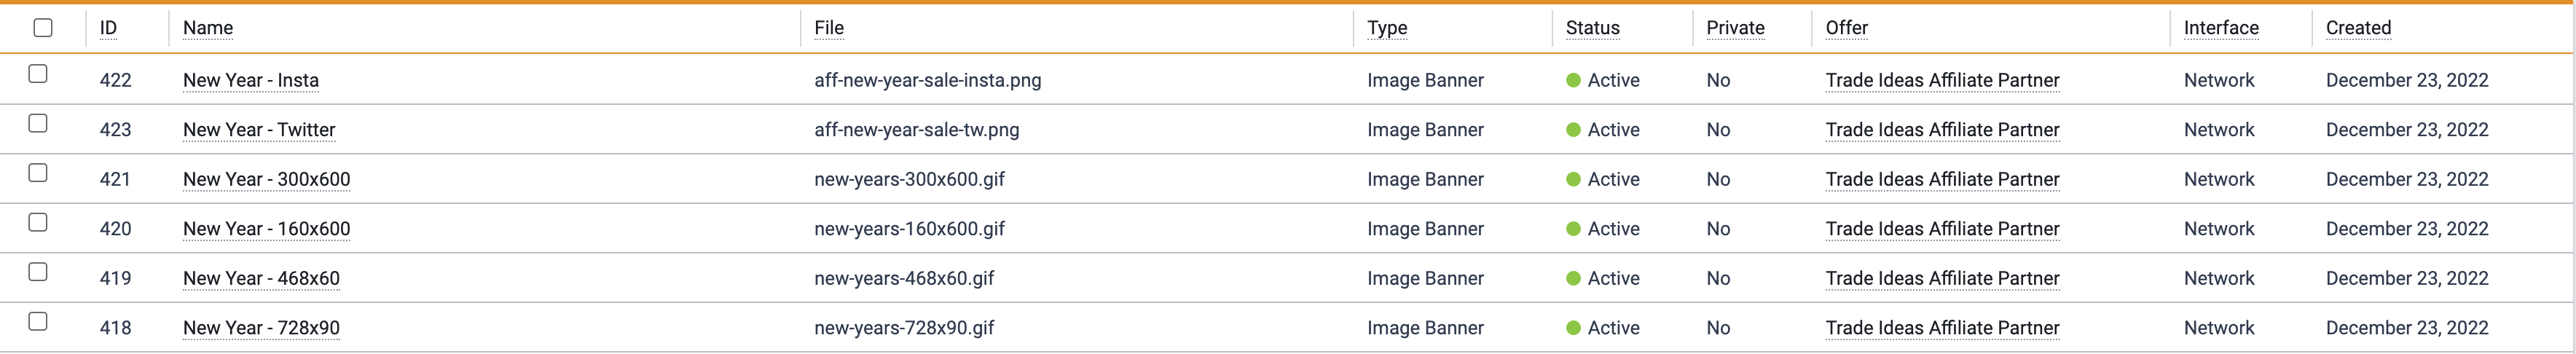
Task: Tick the select-all checkbox in the table header
Action: pyautogui.click(x=43, y=28)
